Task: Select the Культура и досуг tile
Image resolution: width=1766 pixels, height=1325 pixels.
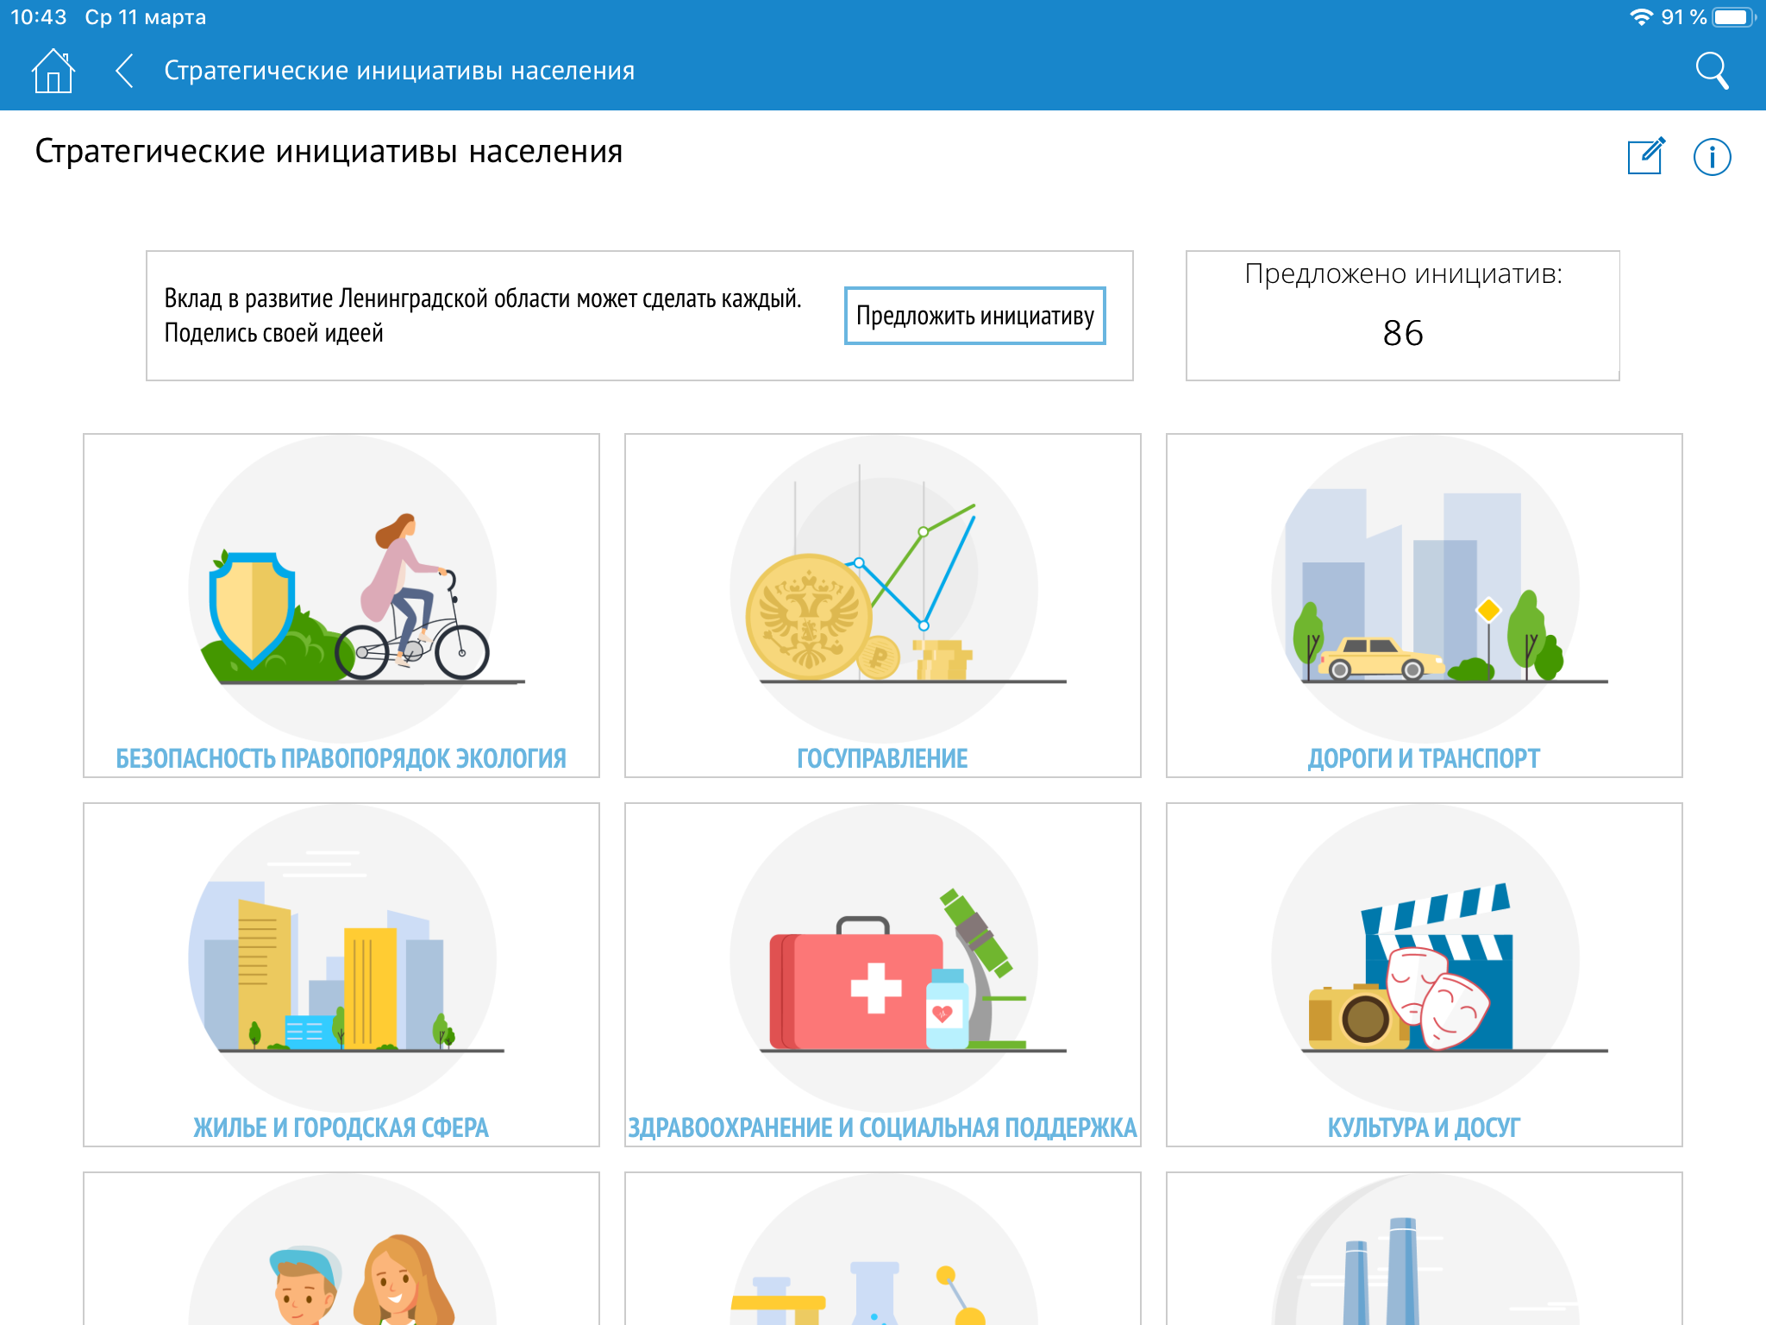Action: coord(1424,1127)
